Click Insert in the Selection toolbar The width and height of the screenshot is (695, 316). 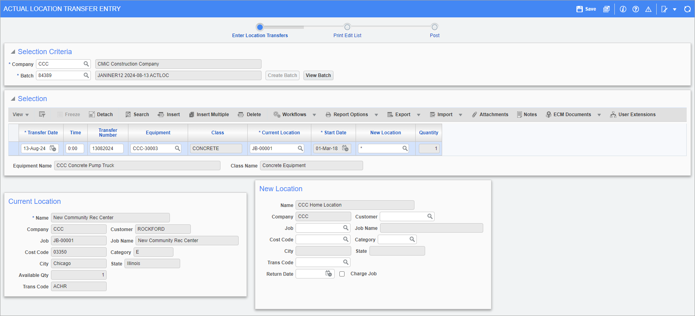pos(169,115)
